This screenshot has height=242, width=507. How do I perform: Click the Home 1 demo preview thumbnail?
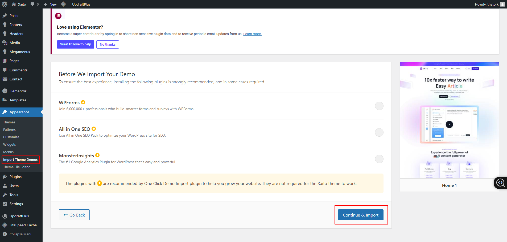pos(449,120)
